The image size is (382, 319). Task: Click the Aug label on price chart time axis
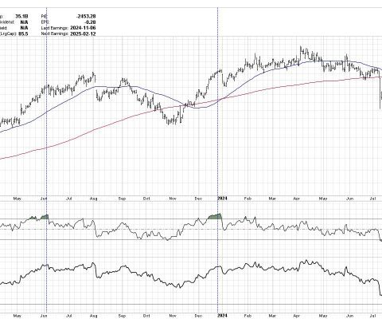pyautogui.click(x=94, y=199)
